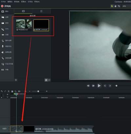131x134 pixels.
Task: Switch media bin to thumbnail grid view
Action: pyautogui.click(x=46, y=80)
